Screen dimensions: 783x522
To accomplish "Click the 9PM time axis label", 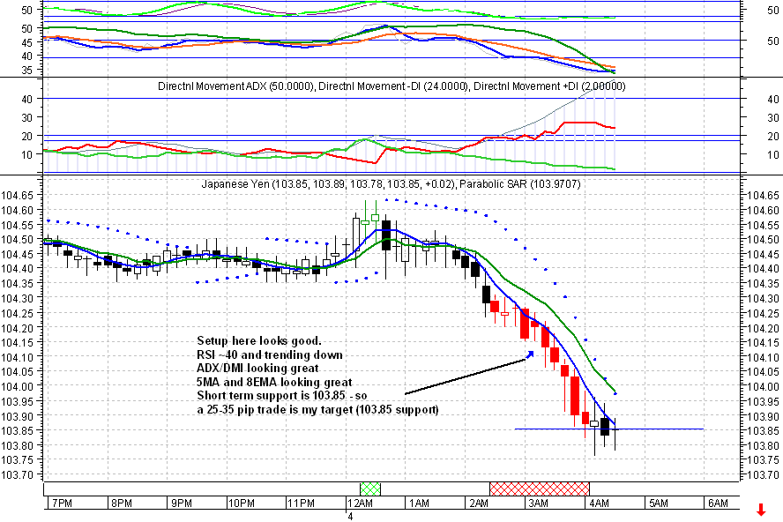I will click(x=182, y=503).
